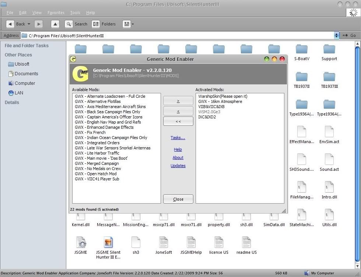The width and height of the screenshot is (361, 277).
Task: Select the Utils.dll file icon
Action: click(x=329, y=215)
